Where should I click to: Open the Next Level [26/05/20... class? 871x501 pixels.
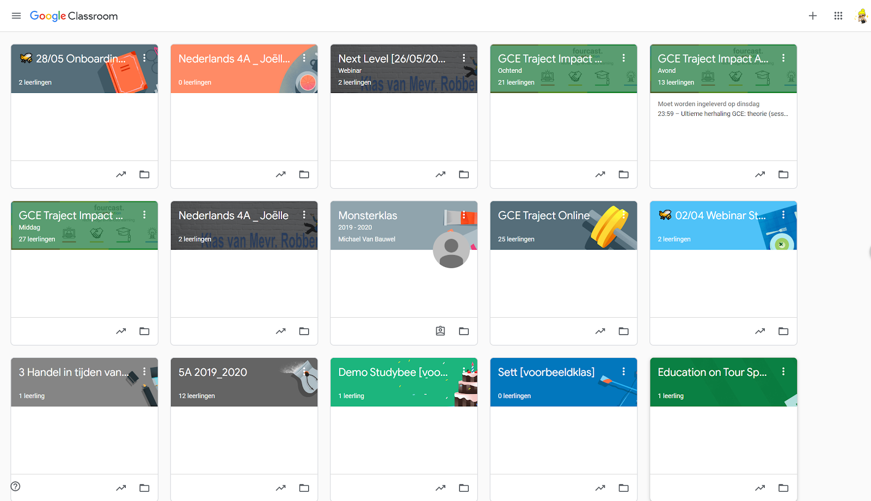click(x=392, y=59)
